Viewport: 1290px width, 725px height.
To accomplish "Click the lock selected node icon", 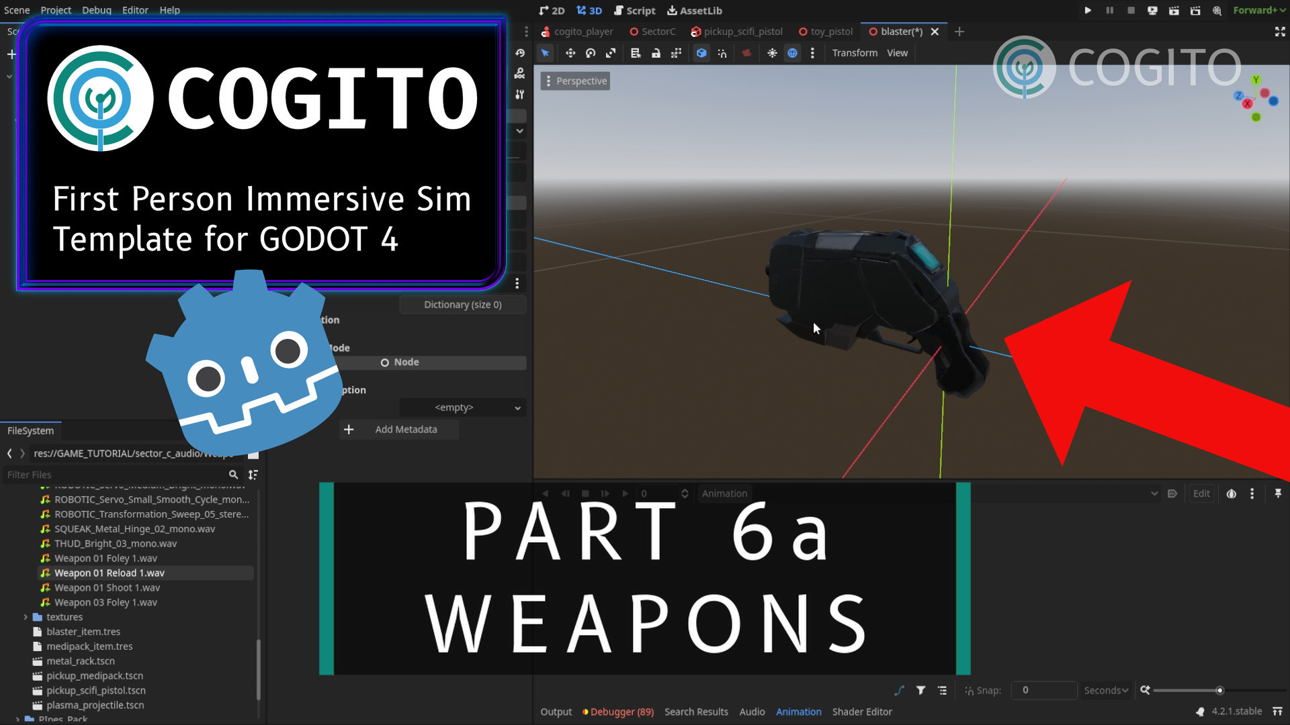I will [656, 53].
